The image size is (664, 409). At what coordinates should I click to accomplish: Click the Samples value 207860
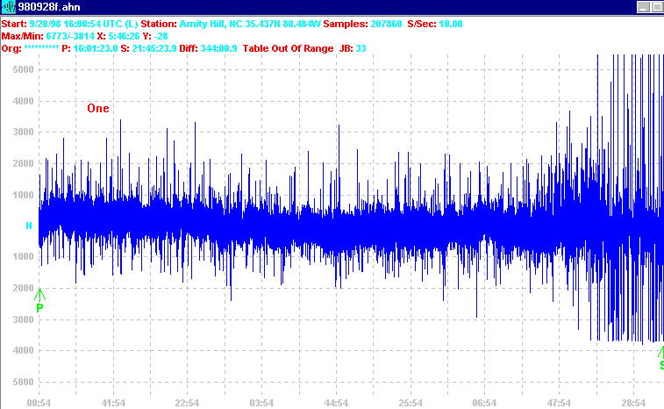coord(386,24)
